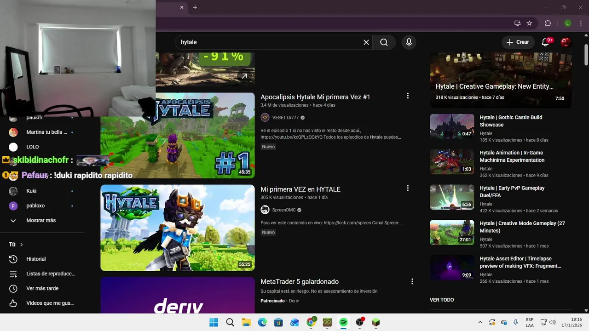Open Microsoft Store from taskbar

[x=278, y=322]
